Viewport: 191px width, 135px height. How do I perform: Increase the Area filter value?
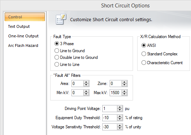(x=86, y=82)
